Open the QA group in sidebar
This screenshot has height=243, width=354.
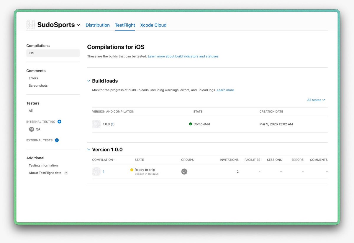click(38, 129)
